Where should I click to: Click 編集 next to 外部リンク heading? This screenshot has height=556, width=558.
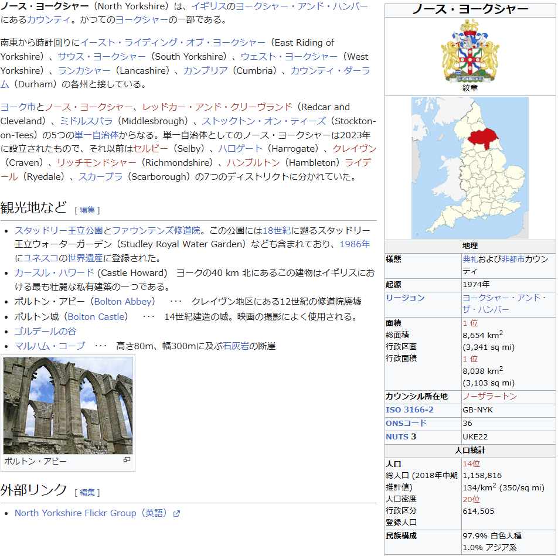(x=87, y=492)
